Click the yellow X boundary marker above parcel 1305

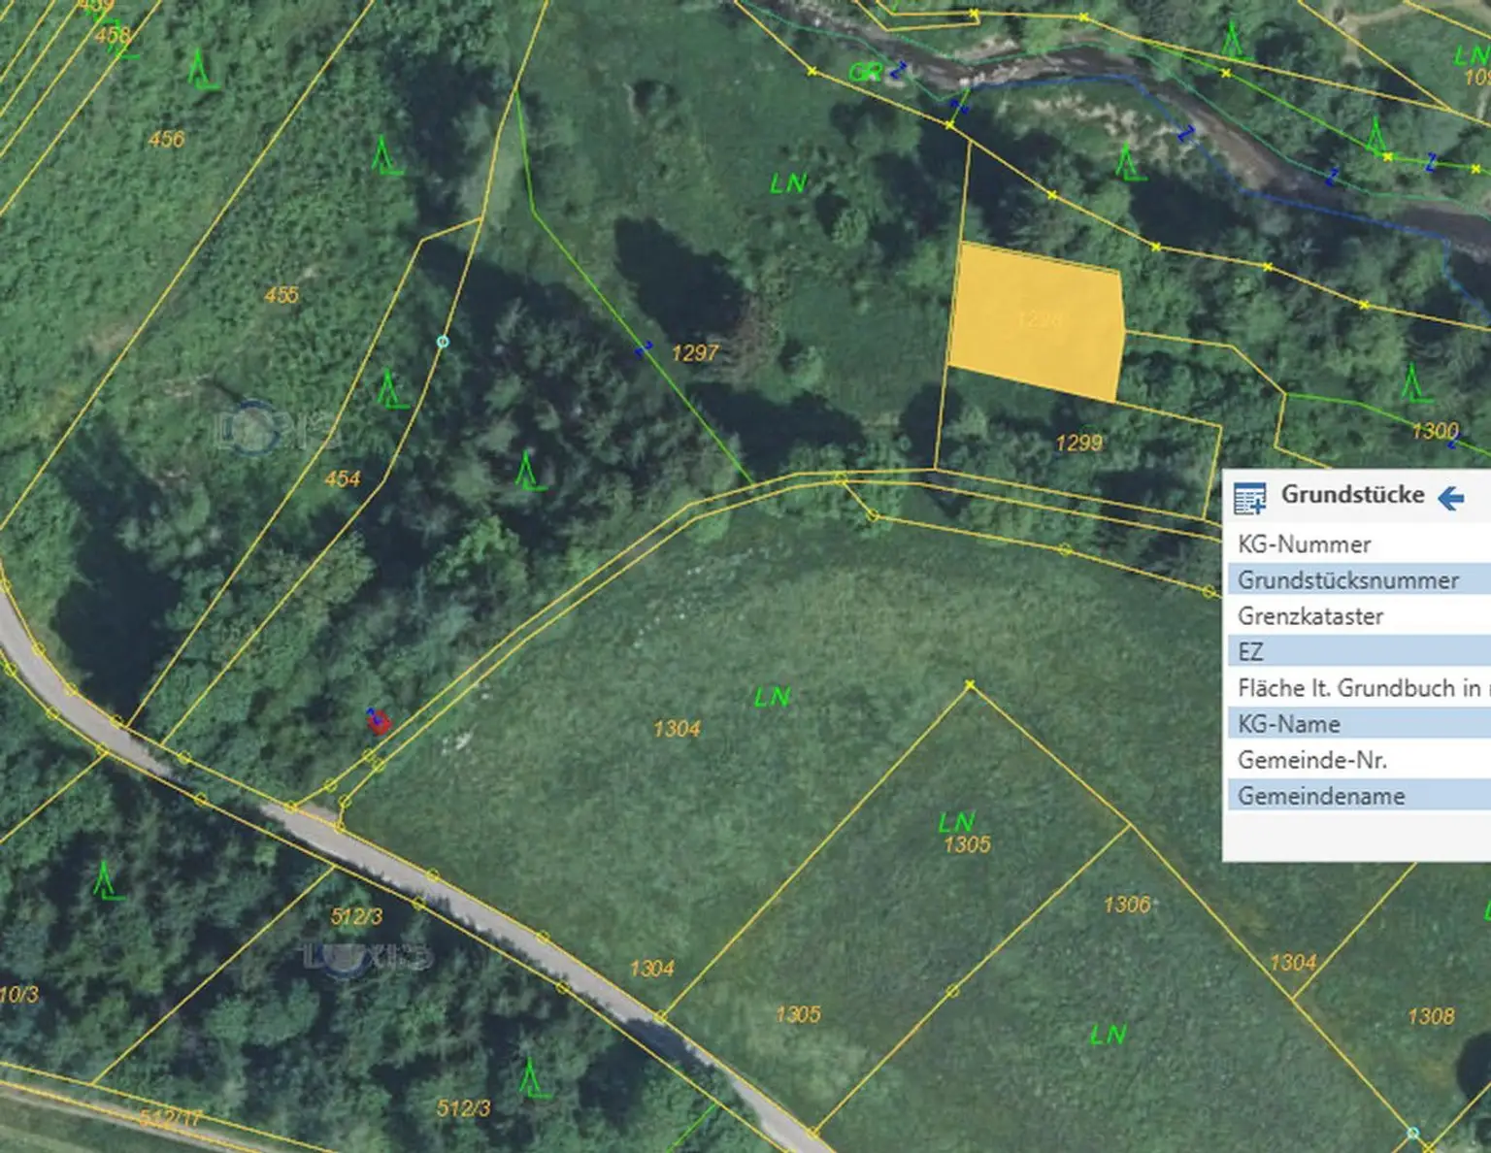pyautogui.click(x=969, y=686)
